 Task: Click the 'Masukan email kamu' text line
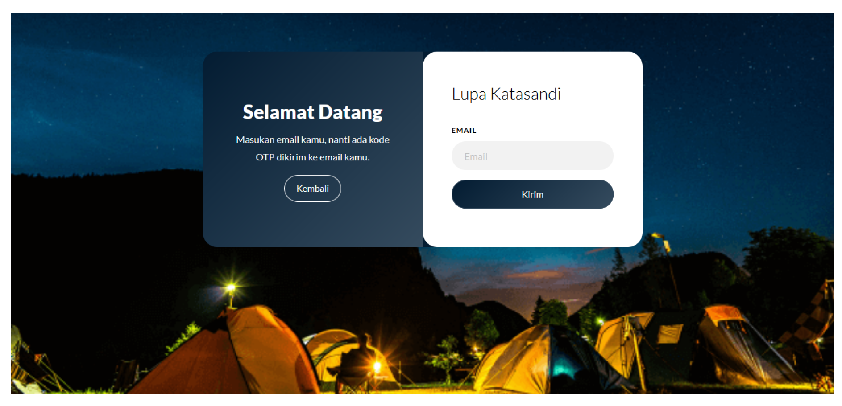312,140
